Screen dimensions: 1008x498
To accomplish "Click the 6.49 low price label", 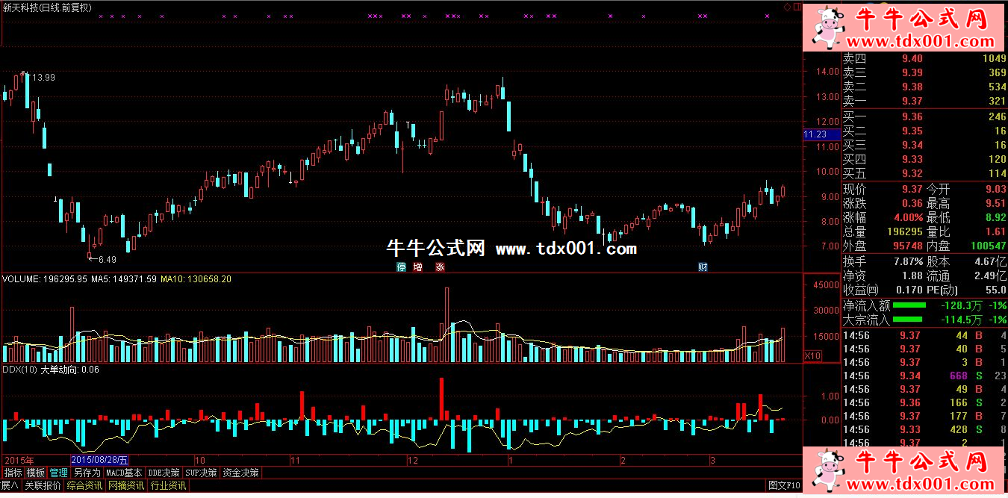I will pos(108,259).
